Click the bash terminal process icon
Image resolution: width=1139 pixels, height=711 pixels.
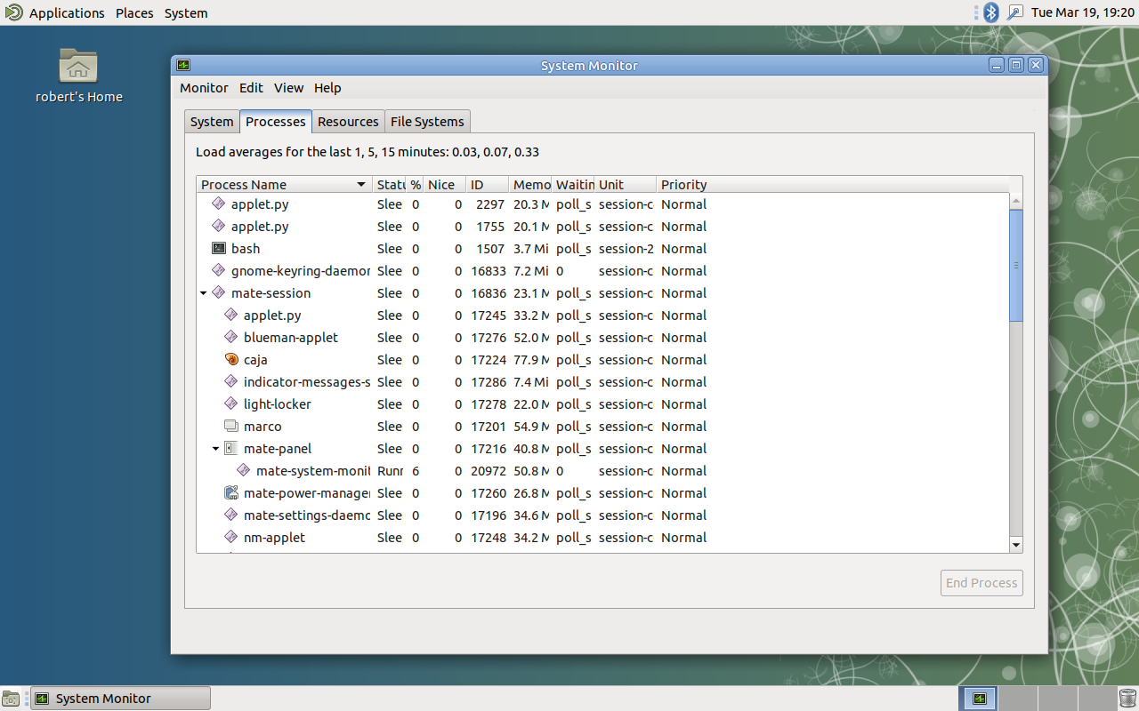219,249
